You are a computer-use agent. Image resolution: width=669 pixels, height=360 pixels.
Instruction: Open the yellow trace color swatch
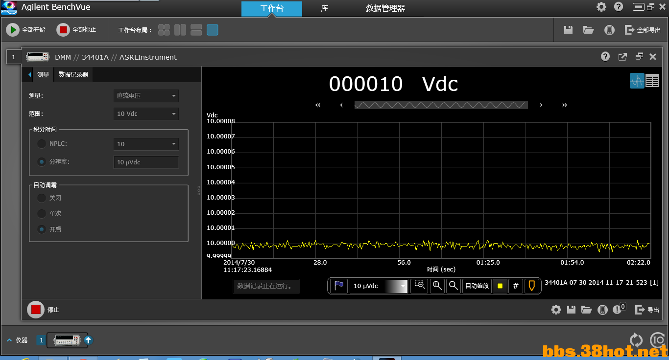click(x=500, y=286)
